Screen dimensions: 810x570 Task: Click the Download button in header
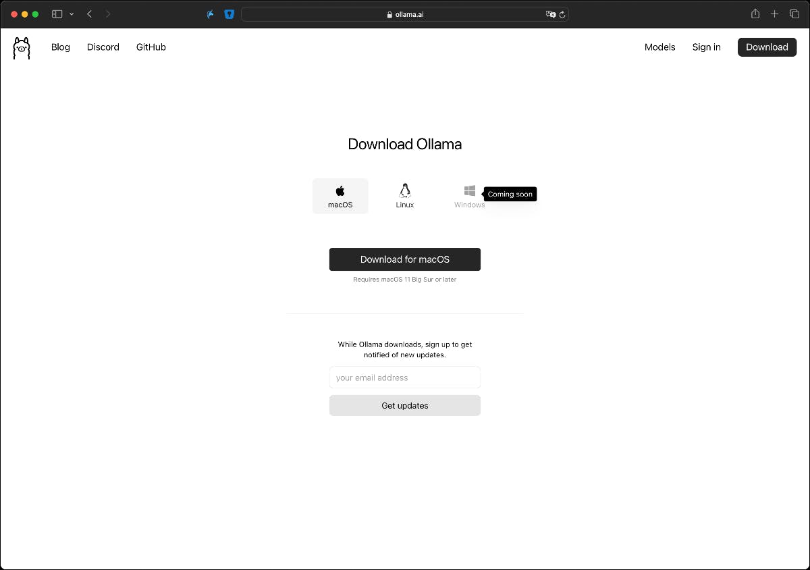coord(767,47)
